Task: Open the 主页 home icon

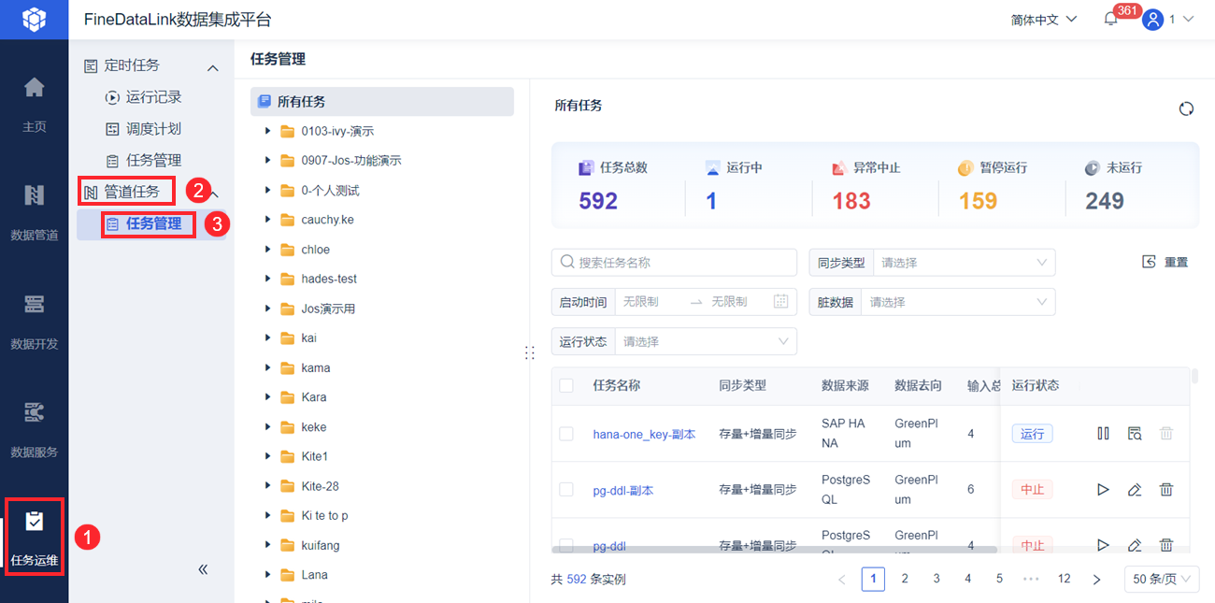Action: pyautogui.click(x=34, y=87)
